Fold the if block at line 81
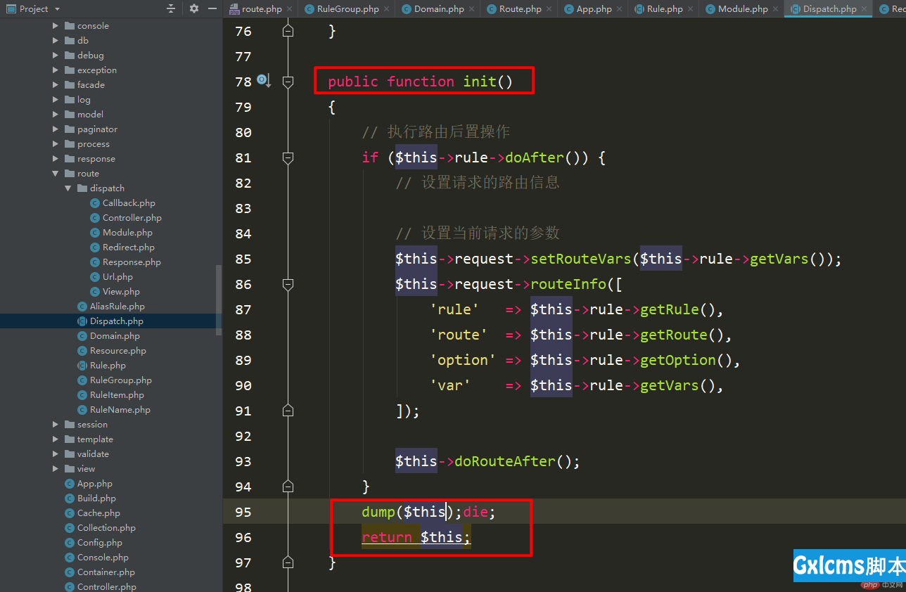The image size is (906, 592). click(288, 157)
